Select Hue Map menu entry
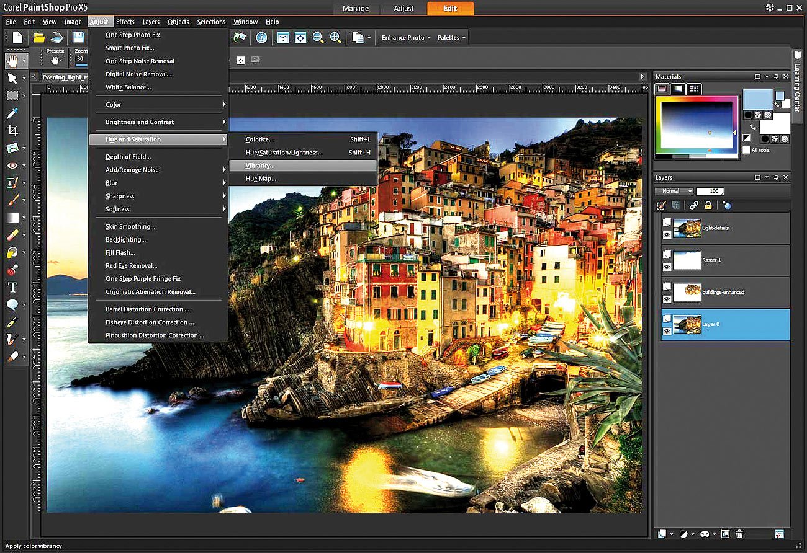The height and width of the screenshot is (553, 807). click(x=303, y=179)
